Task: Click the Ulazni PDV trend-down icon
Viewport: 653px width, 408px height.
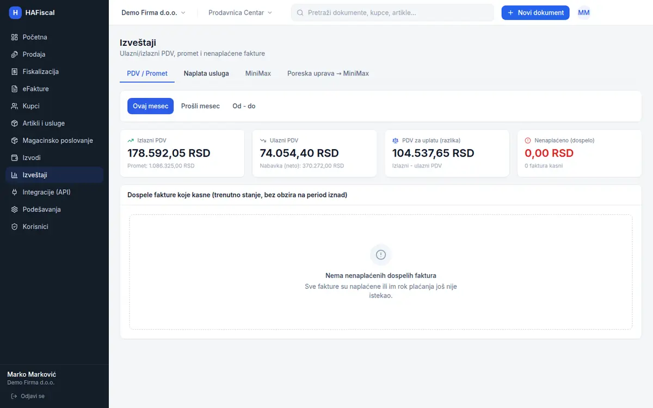Action: tap(263, 140)
